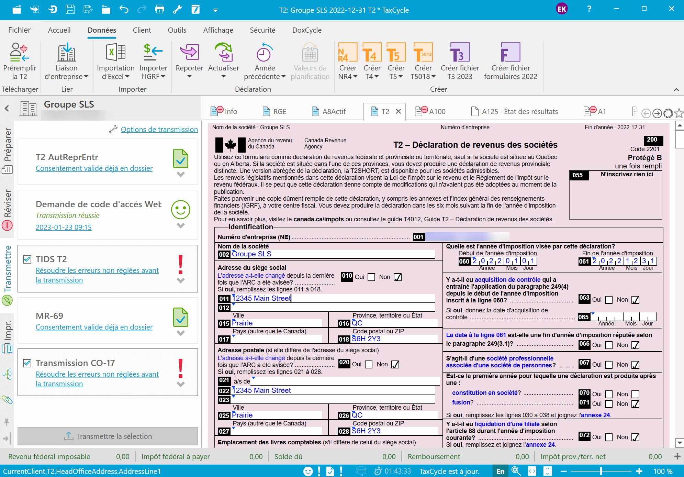684x477 pixels.
Task: Click the smiley status icon in status bar
Action: [308, 471]
